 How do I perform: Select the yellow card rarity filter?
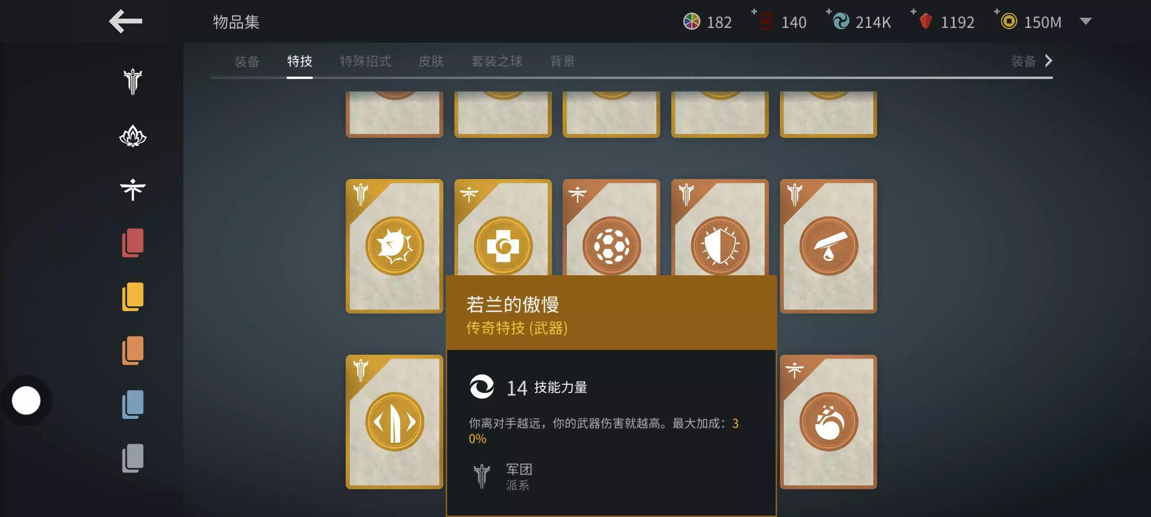(x=133, y=297)
